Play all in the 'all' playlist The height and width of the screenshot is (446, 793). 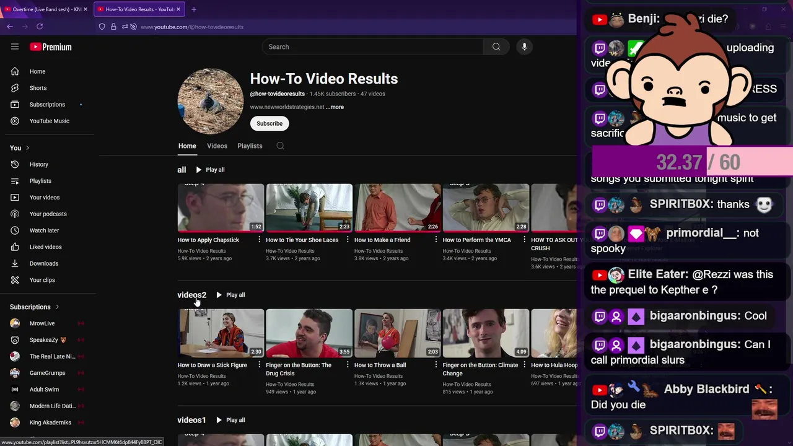tap(210, 170)
